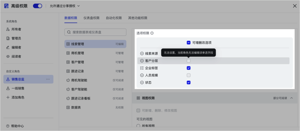
Task: Click the 一线销售 person icon
Action: point(8,88)
